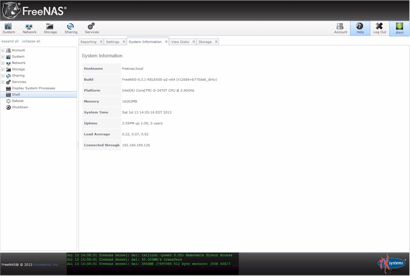
Task: Click the expand all link
Action: pyautogui.click(x=10, y=41)
